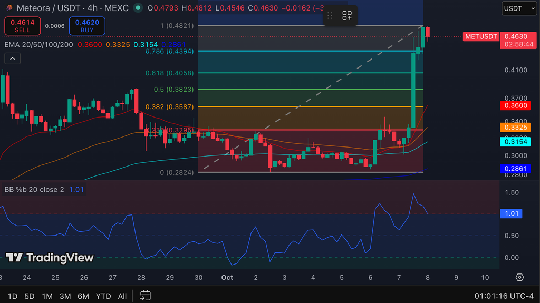
Task: Click the Fibonacci 0 (0.2824) level label
Action: [177, 172]
